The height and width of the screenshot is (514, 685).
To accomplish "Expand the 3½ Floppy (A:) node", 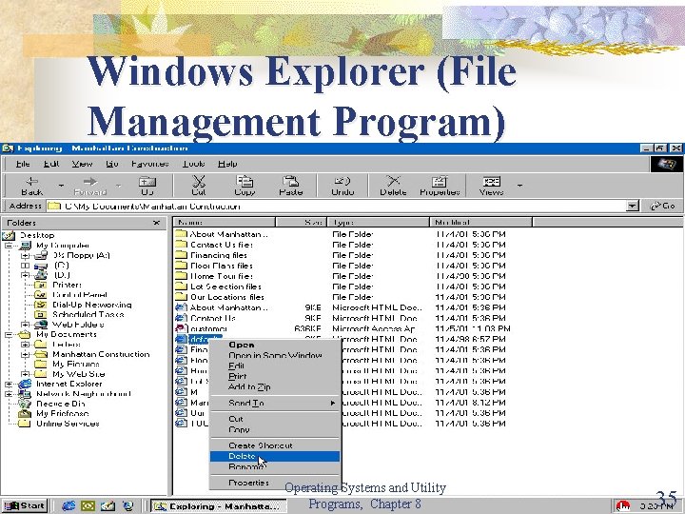I will (26, 255).
